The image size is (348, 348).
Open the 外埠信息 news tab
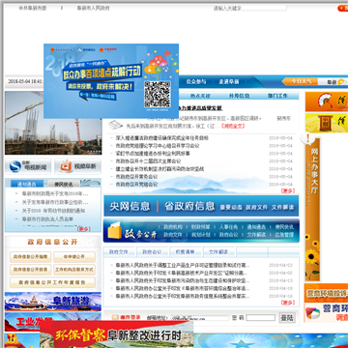click(x=239, y=96)
